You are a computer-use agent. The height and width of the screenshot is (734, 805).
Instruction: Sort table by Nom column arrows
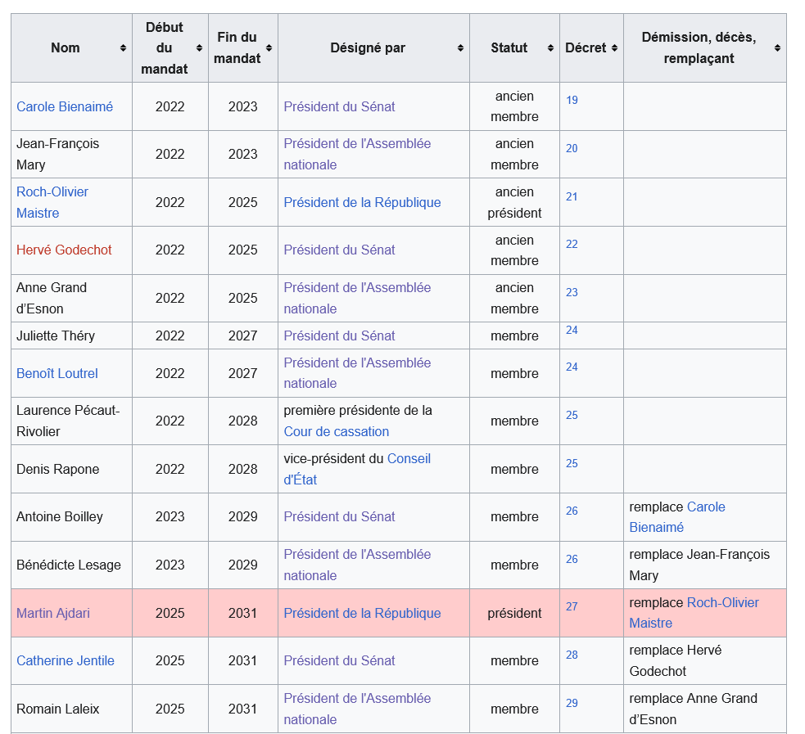pyautogui.click(x=123, y=47)
